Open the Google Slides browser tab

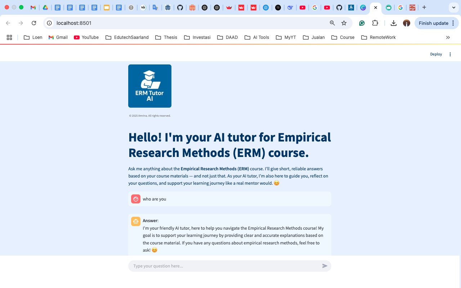(x=107, y=7)
